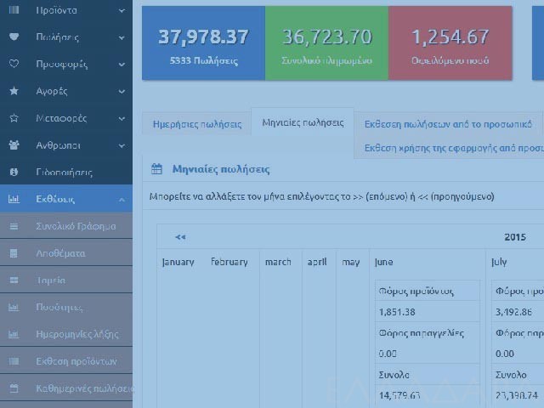Click the outlined heart icon beside Προσφορές
Image resolution: width=544 pixels, height=408 pixels.
pyautogui.click(x=14, y=64)
